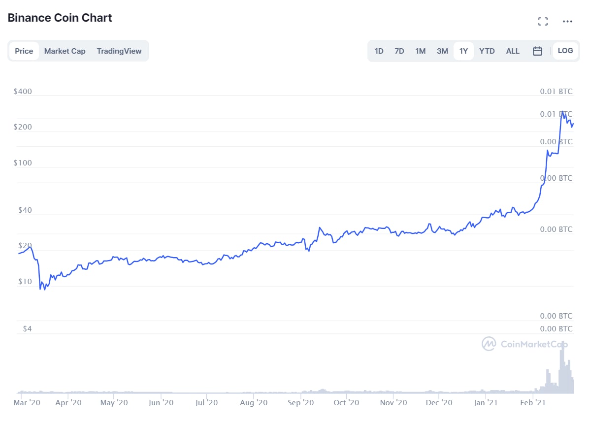589x422 pixels.
Task: Open the TradingView tab
Action: [119, 51]
